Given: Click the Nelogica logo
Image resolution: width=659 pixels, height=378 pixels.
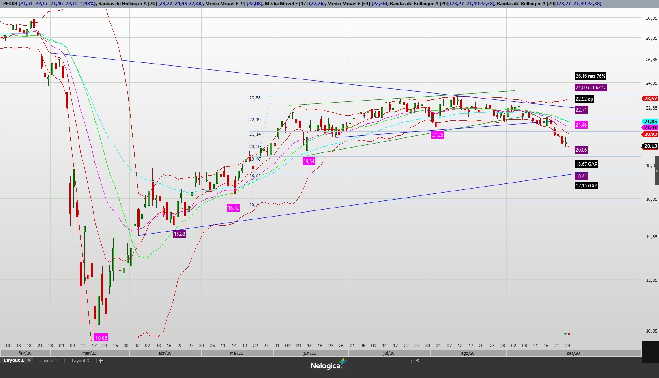Looking at the screenshot, I should 328,365.
